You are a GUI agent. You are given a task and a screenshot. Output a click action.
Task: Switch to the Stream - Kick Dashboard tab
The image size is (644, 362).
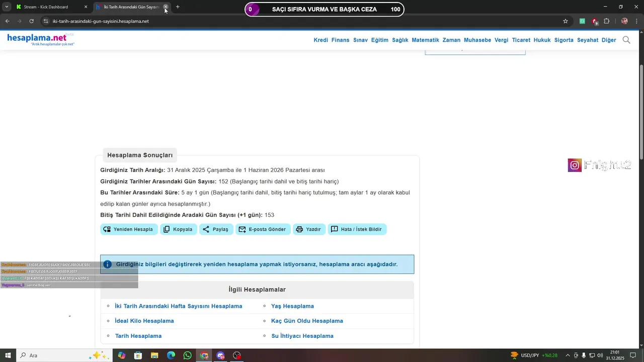51,7
